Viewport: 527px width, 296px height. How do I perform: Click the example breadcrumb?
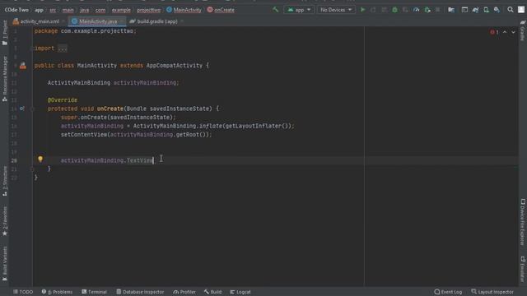(121, 10)
